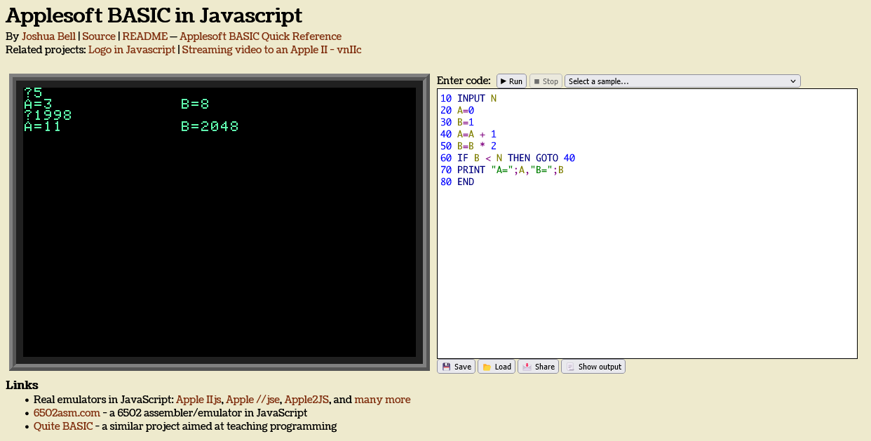Click the Save button below the editor
Image resolution: width=871 pixels, height=441 pixels.
[x=456, y=366]
